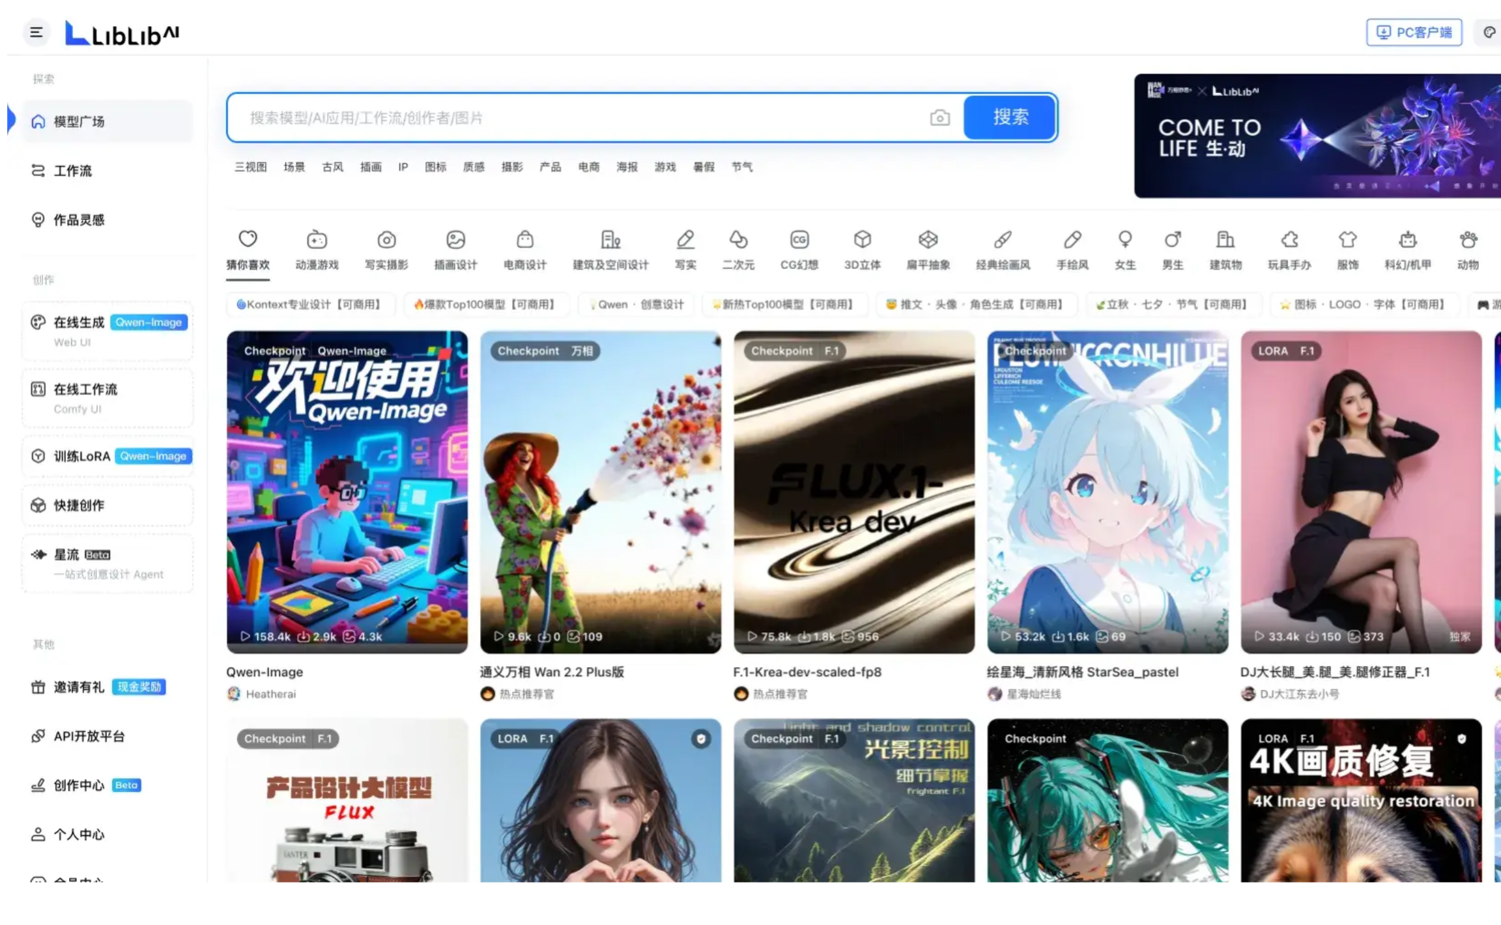Open the 光影控制 Checkpoint F.1 thumbnail
This screenshot has width=1501, height=925.
click(854, 801)
